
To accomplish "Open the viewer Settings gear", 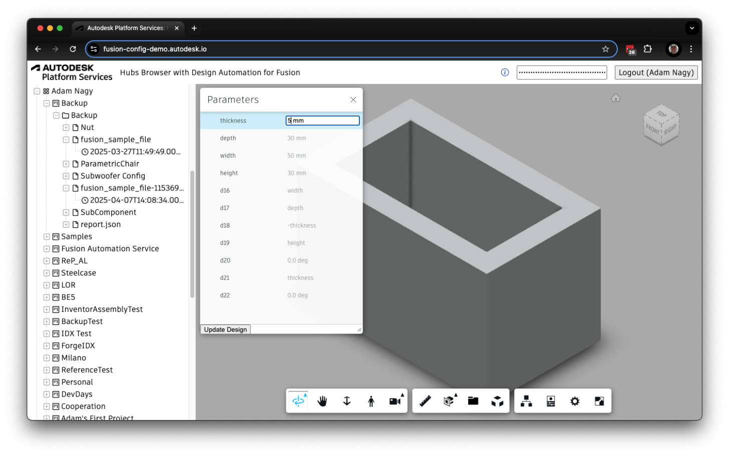I will click(575, 400).
